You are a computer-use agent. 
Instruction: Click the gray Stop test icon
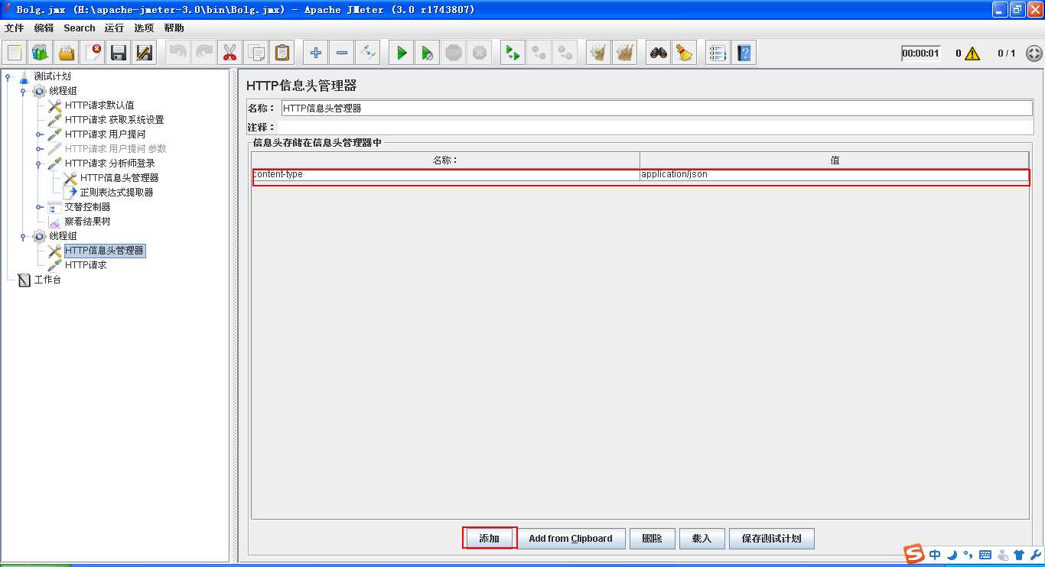click(x=454, y=53)
